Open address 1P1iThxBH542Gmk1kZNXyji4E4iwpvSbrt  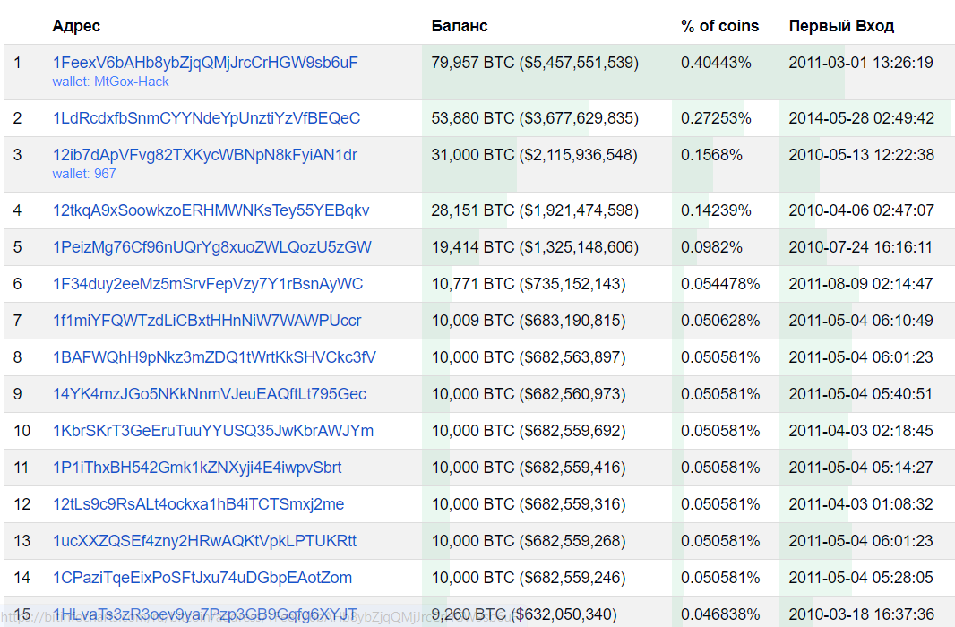tap(197, 468)
